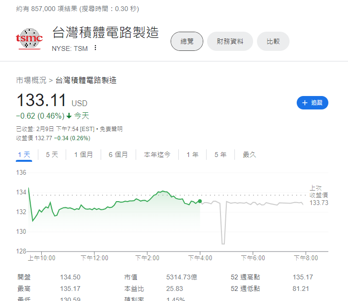Select the 5 天 chart range
The height and width of the screenshot is (301, 348).
(x=52, y=155)
